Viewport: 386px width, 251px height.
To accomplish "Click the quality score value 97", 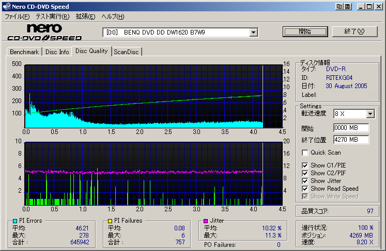I will pyautogui.click(x=370, y=211).
